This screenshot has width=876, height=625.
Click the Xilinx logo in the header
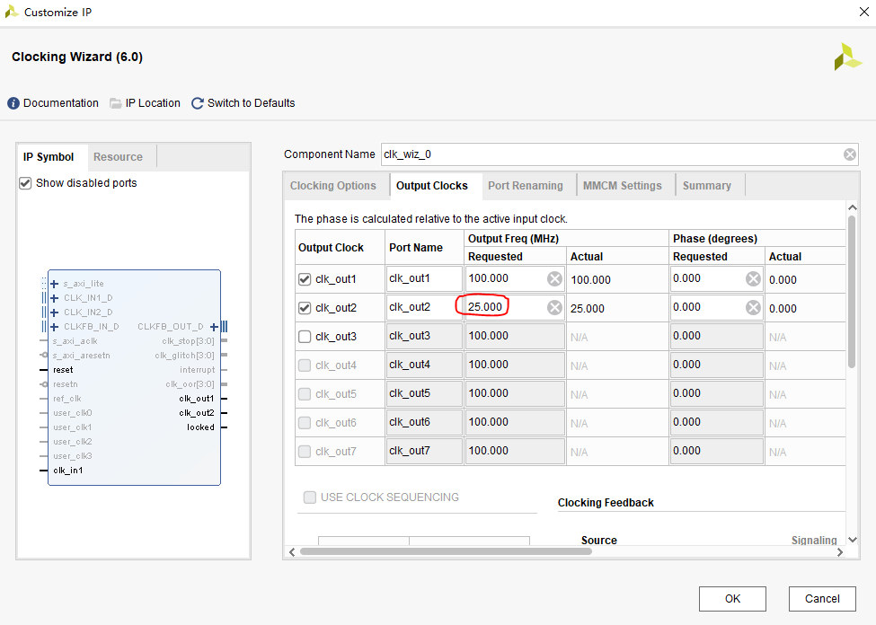847,57
